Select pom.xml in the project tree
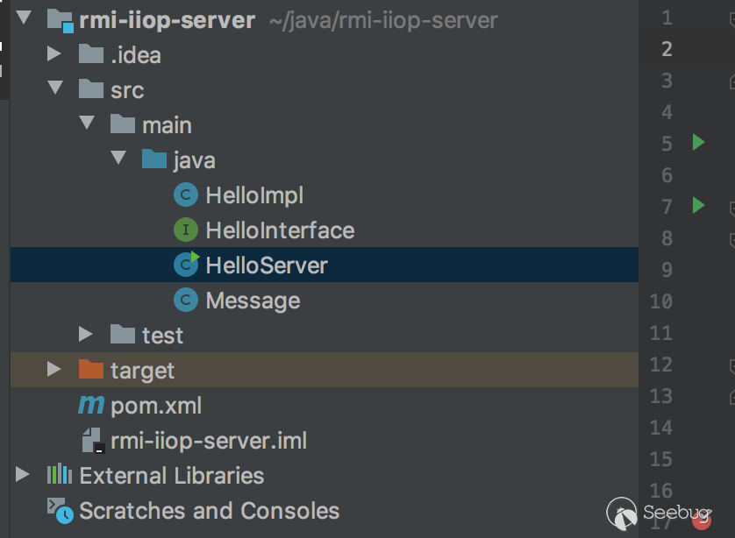The width and height of the screenshot is (735, 538). tap(156, 406)
